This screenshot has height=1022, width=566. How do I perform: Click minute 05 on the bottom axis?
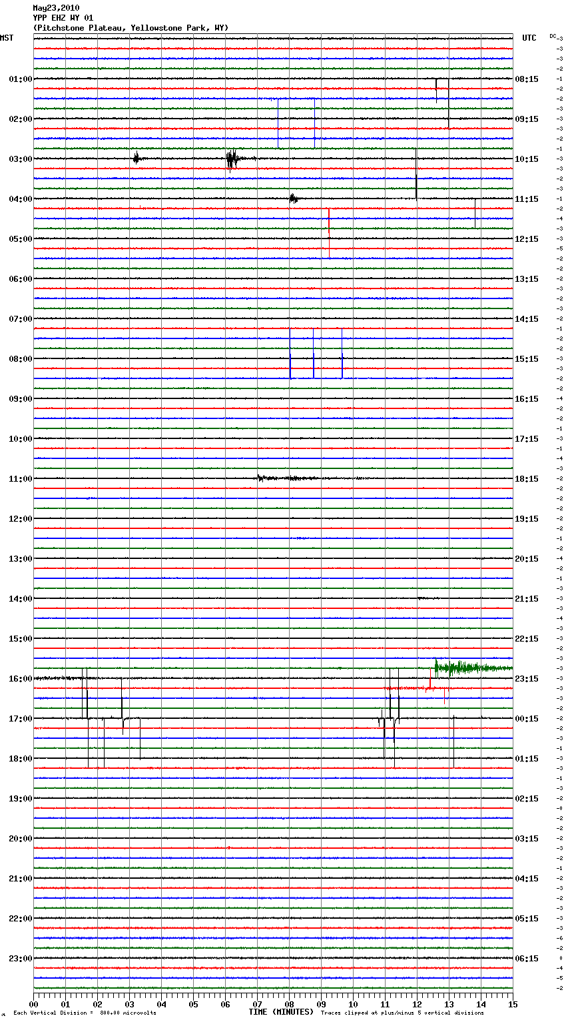193,1004
